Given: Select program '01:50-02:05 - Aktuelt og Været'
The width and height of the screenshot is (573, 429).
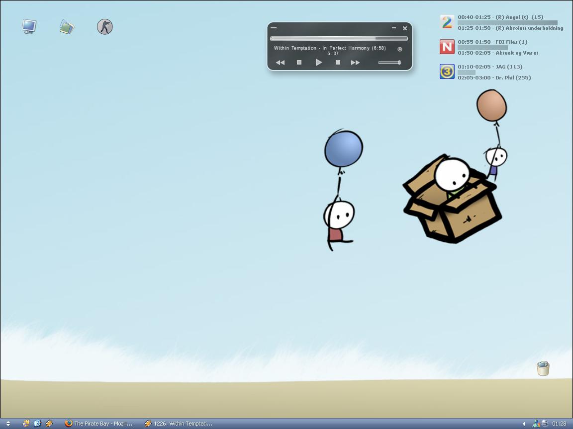Looking at the screenshot, I should [498, 53].
